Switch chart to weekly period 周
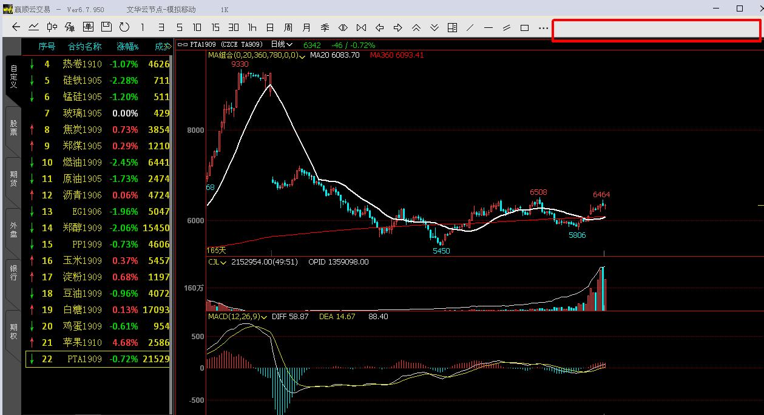 click(x=288, y=28)
